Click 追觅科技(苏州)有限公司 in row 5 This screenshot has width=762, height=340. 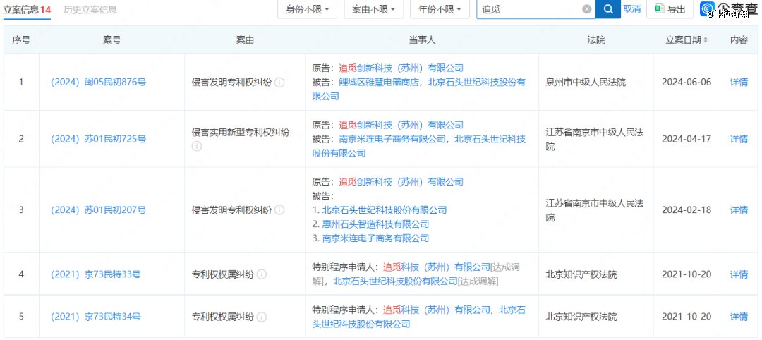[x=437, y=310]
